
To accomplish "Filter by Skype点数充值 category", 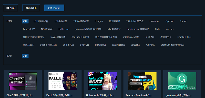I will pyautogui.click(x=58, y=37).
